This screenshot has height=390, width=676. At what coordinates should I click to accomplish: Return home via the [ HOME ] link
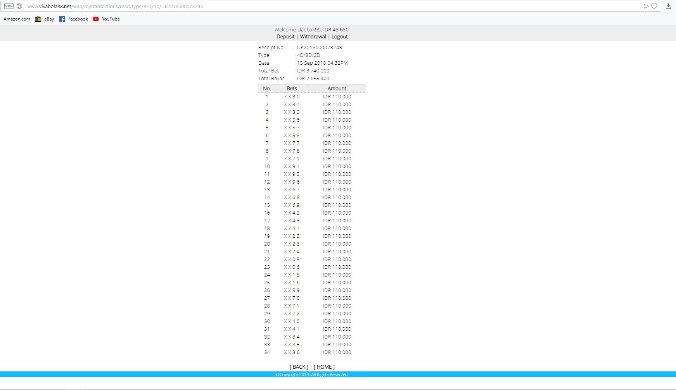[x=324, y=367]
